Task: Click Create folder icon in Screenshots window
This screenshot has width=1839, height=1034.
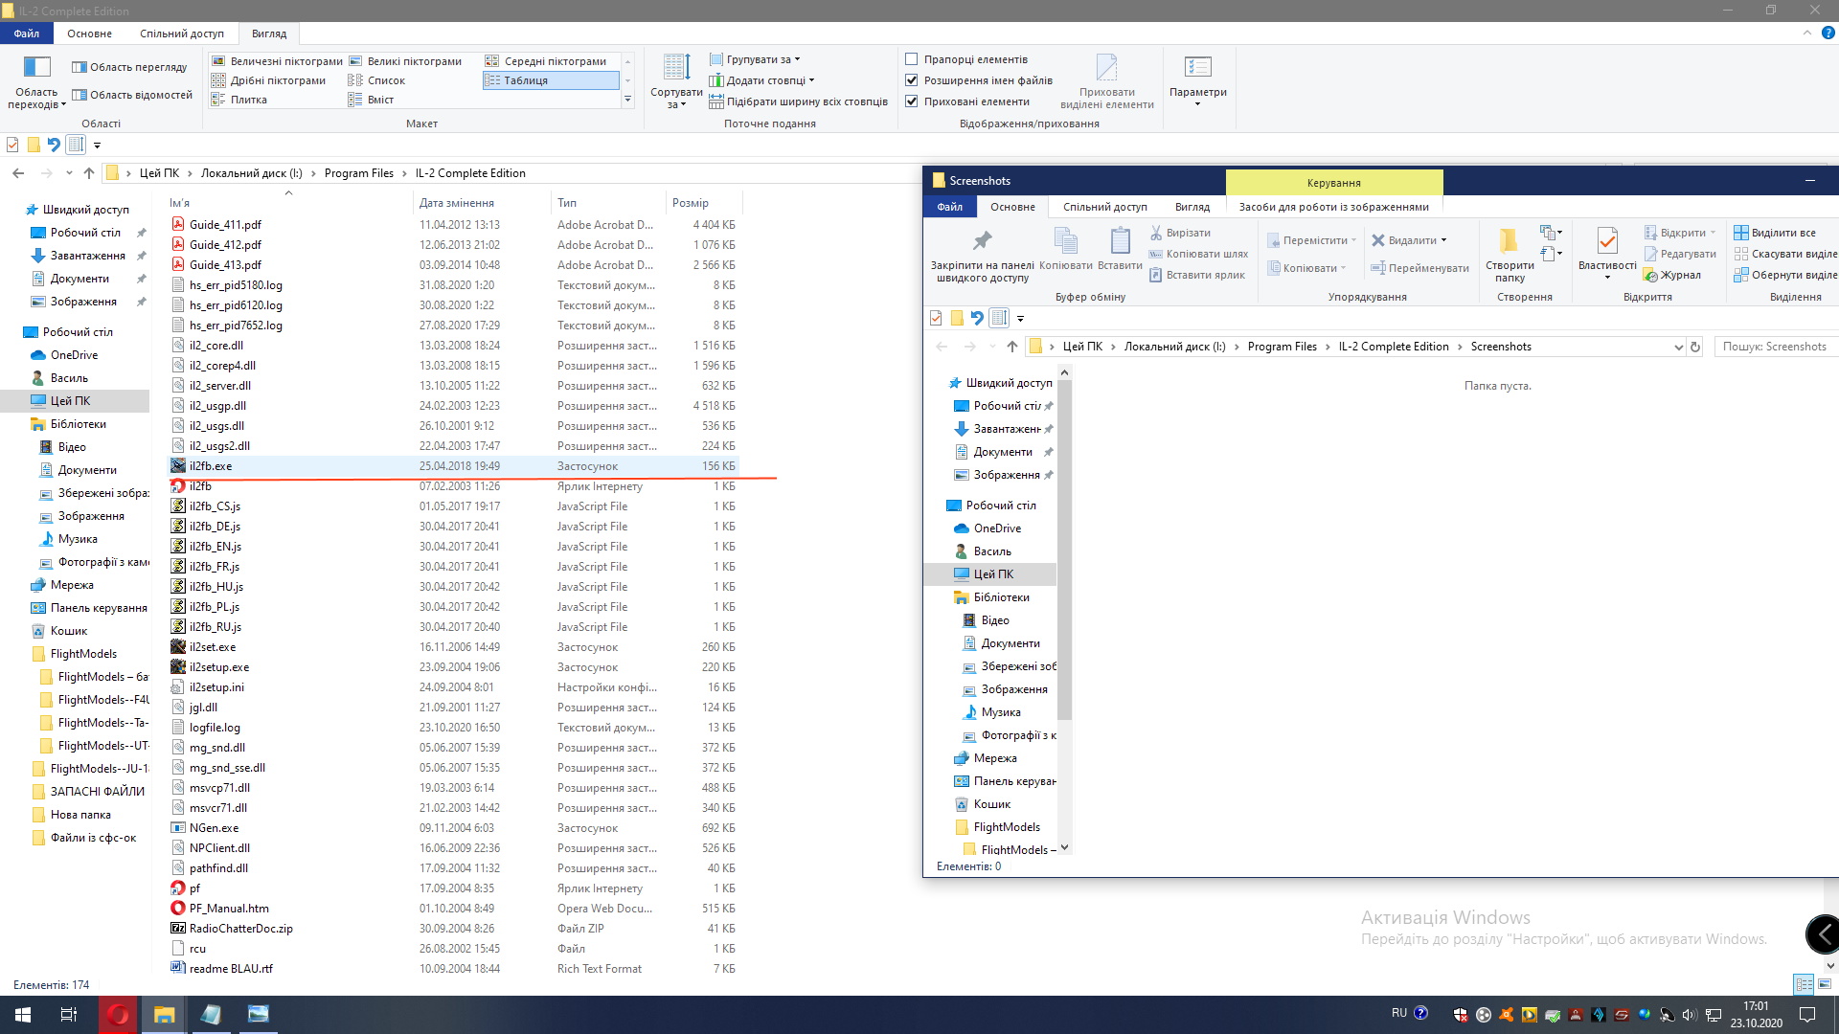Action: pyautogui.click(x=1509, y=241)
